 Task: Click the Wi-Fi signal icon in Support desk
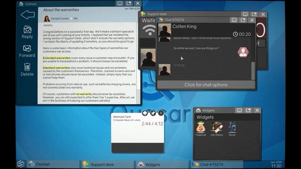click(150, 30)
